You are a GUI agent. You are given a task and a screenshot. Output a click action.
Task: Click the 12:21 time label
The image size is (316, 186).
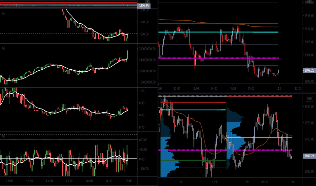215,182
